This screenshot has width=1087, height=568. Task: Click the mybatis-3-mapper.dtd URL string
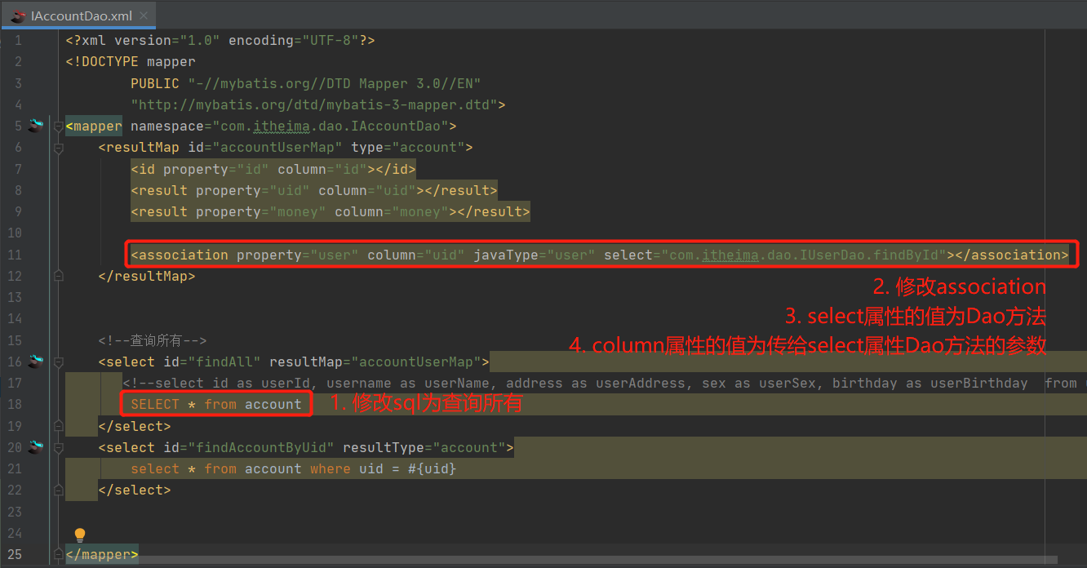(314, 104)
